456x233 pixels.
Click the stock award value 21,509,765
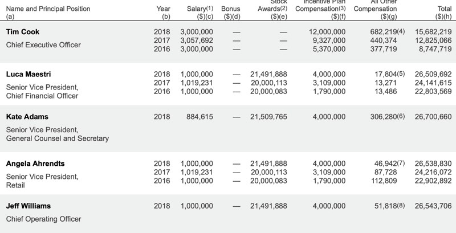[268, 117]
